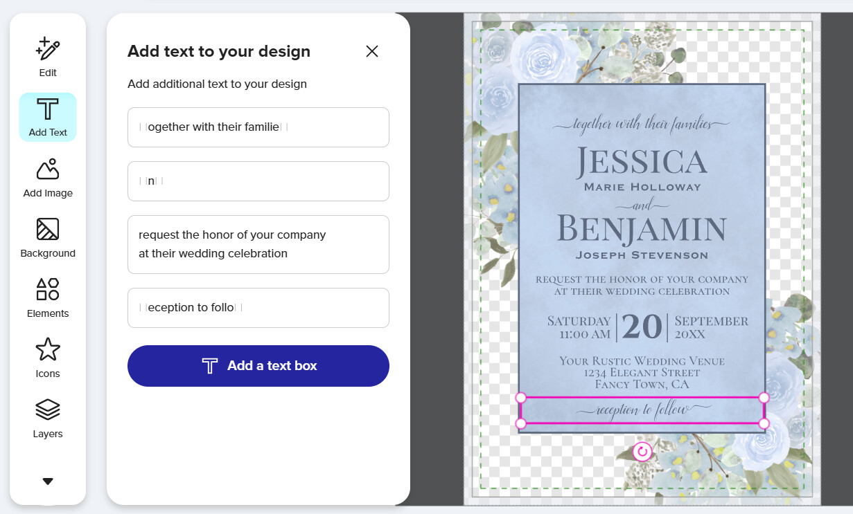Click the 'and' text input field

258,181
